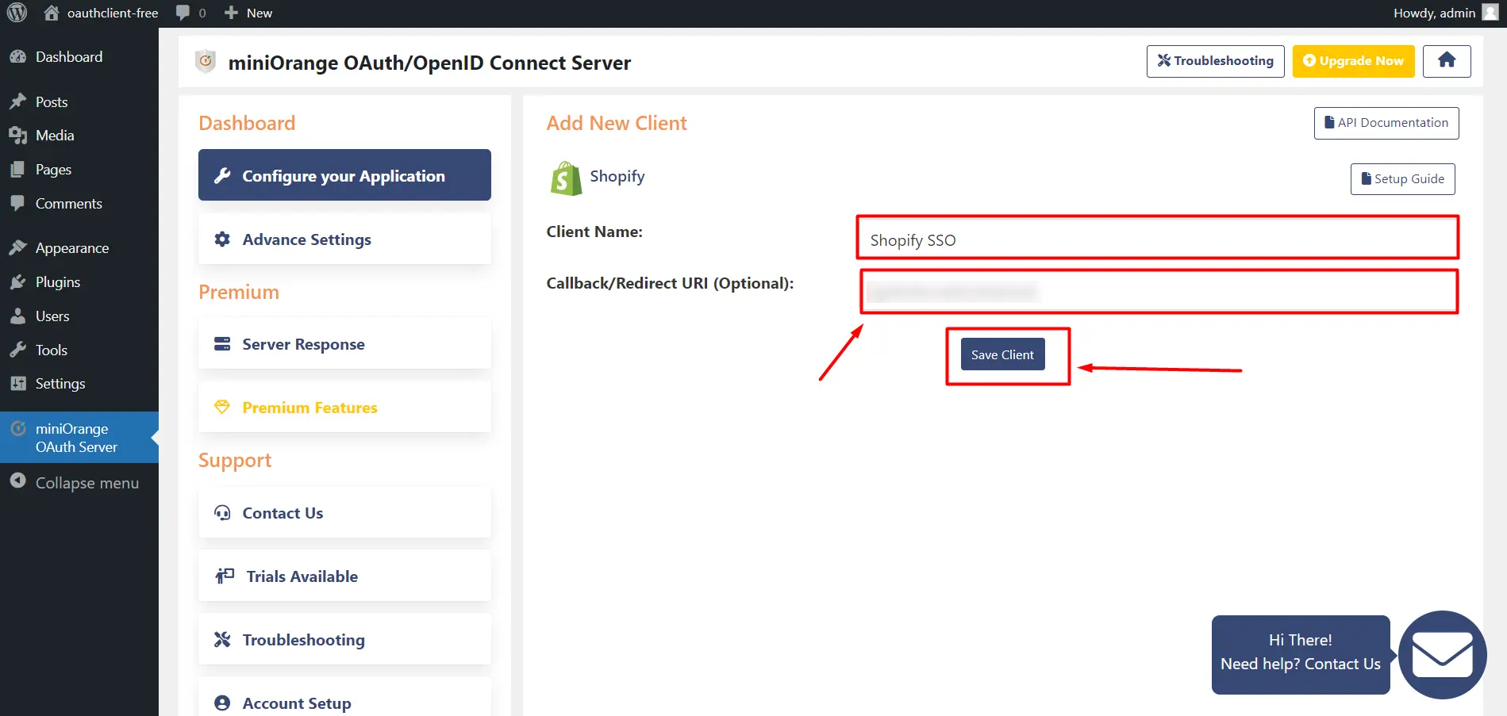
Task: Click the Setup Guide button
Action: [1402, 179]
